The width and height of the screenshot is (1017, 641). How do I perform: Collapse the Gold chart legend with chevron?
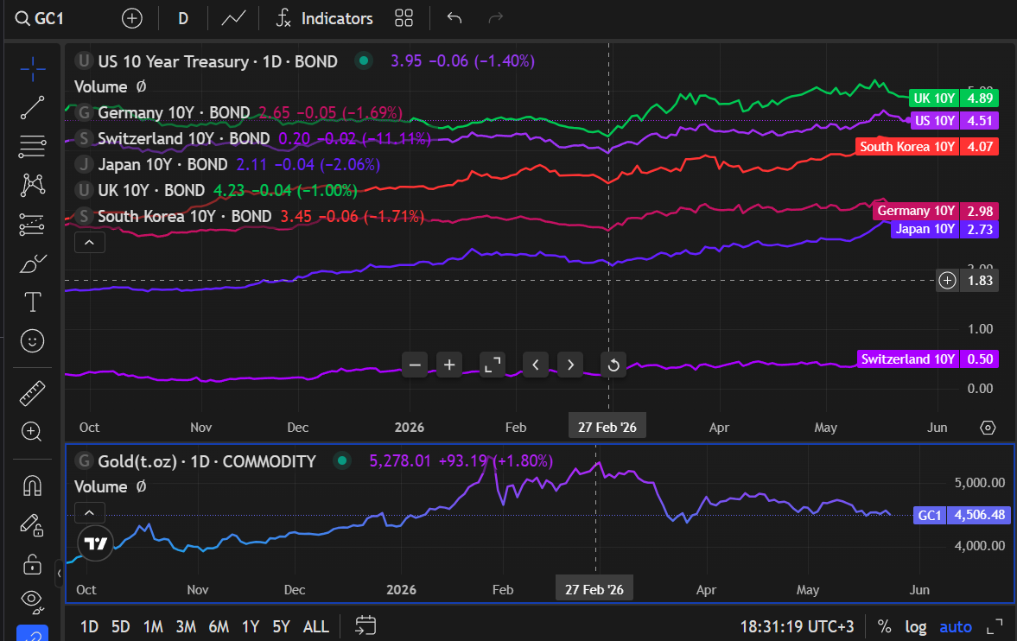tap(90, 513)
